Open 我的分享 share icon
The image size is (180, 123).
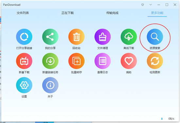[50, 37]
